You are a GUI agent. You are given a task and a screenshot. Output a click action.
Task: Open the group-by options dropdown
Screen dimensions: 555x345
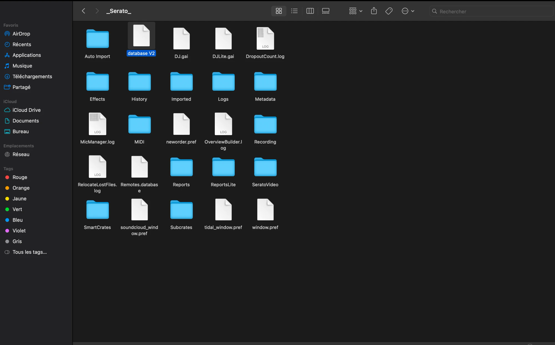click(355, 11)
